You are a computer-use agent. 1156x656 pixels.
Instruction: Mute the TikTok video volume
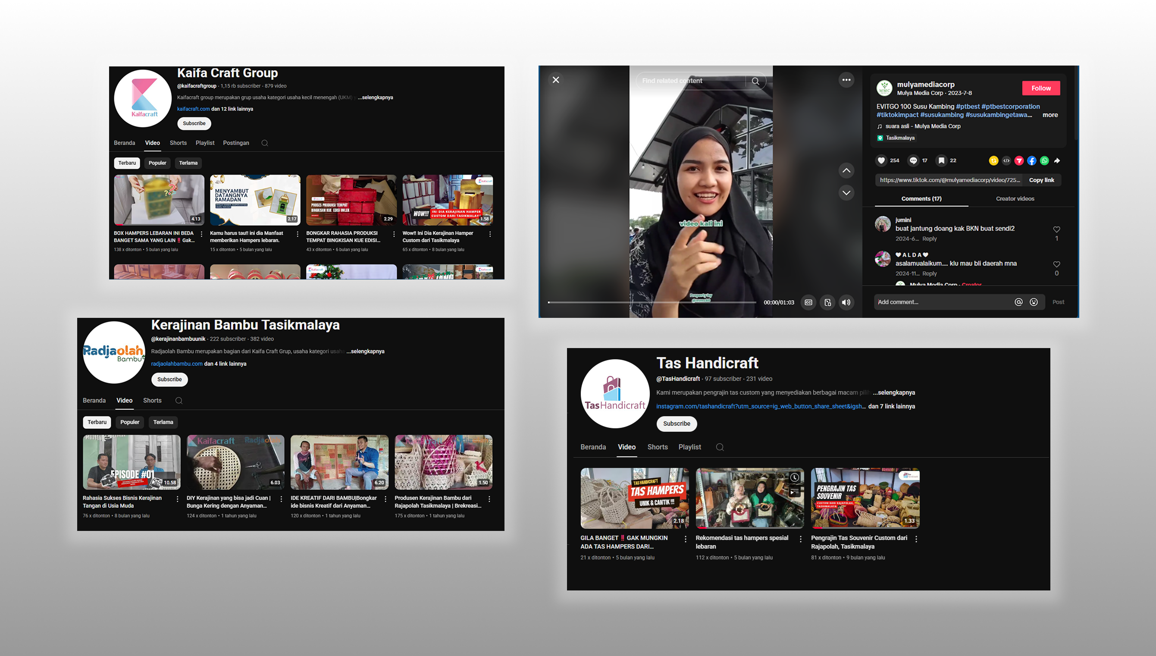pyautogui.click(x=846, y=302)
